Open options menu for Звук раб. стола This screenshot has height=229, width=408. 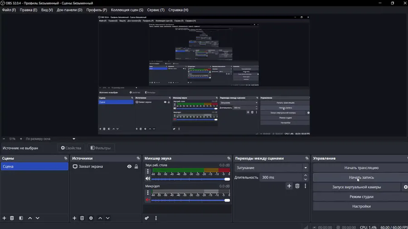pos(148,172)
